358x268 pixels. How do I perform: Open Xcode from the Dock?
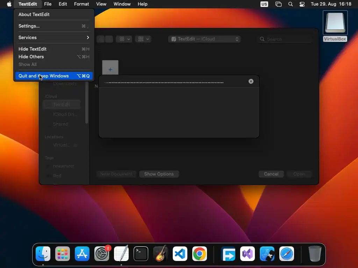[x=267, y=254]
